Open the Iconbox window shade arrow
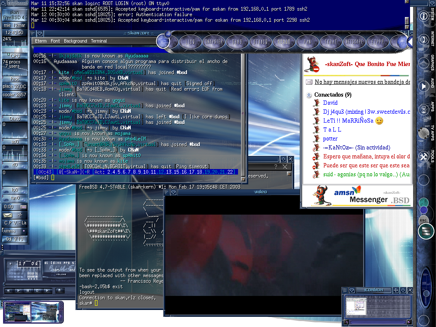Viewport: 436px width, 327px height. [352, 290]
